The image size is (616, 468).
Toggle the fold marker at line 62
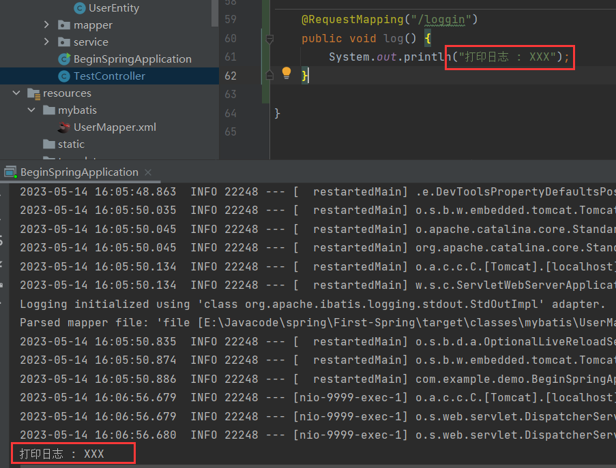coord(269,75)
